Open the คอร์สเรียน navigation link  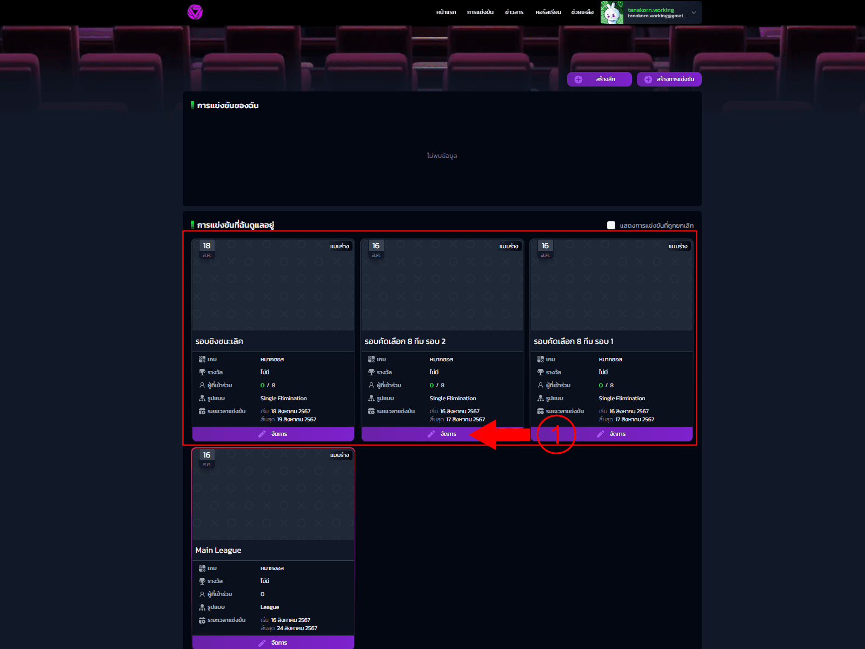[x=548, y=12]
